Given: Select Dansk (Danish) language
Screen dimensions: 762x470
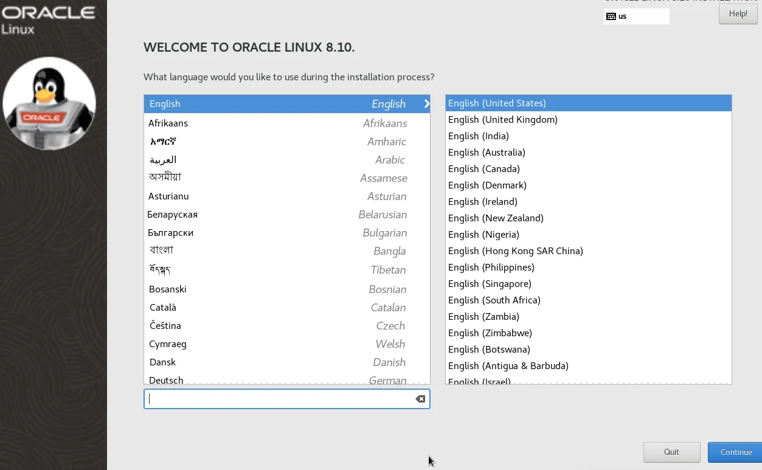Looking at the screenshot, I should coord(287,362).
